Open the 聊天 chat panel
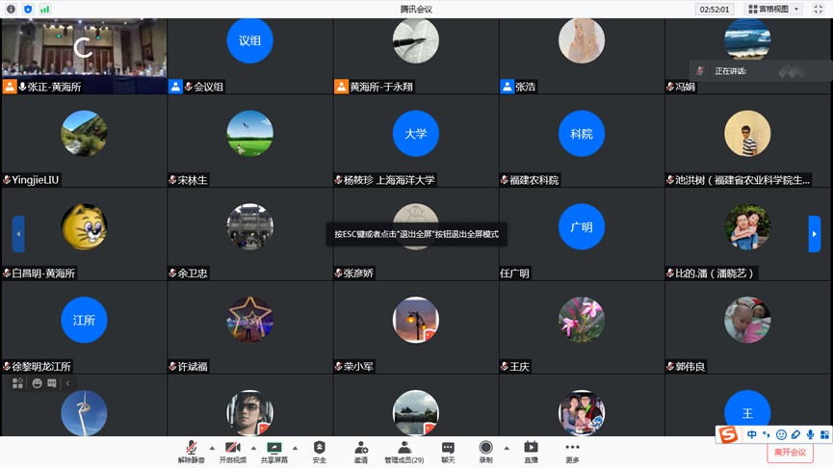The image size is (833, 468). point(448,449)
